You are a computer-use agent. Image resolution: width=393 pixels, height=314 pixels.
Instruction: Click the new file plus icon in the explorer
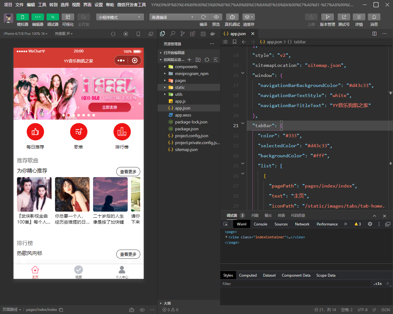189,60
